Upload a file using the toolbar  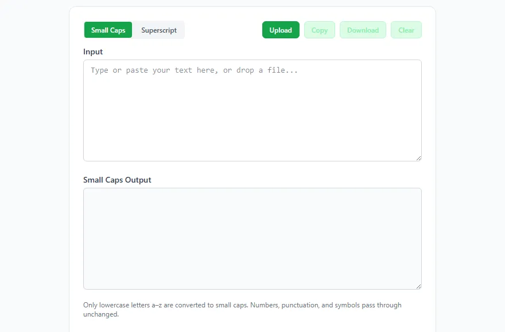pos(281,30)
